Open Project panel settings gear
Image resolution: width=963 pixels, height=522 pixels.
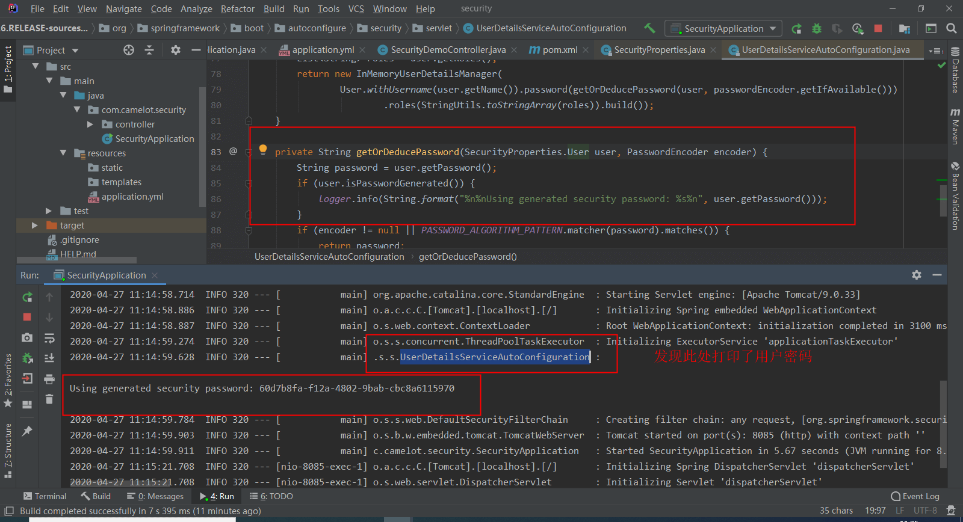176,50
